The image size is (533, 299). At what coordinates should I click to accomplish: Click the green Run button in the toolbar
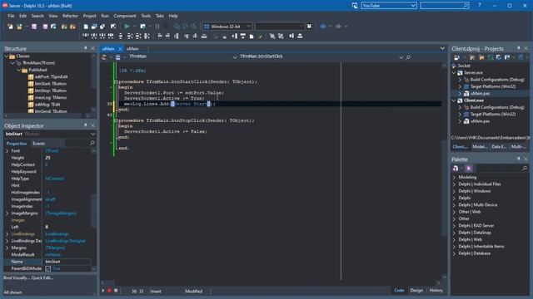[127, 26]
